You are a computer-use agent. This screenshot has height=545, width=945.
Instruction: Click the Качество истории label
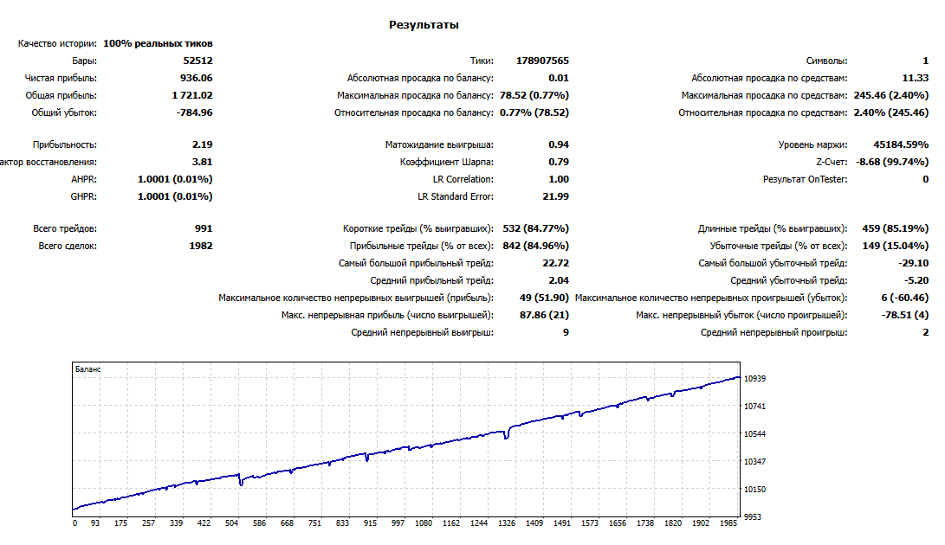[x=57, y=43]
